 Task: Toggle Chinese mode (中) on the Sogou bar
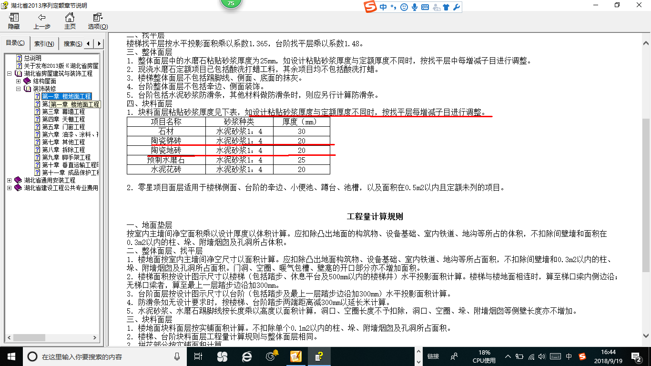tap(383, 7)
